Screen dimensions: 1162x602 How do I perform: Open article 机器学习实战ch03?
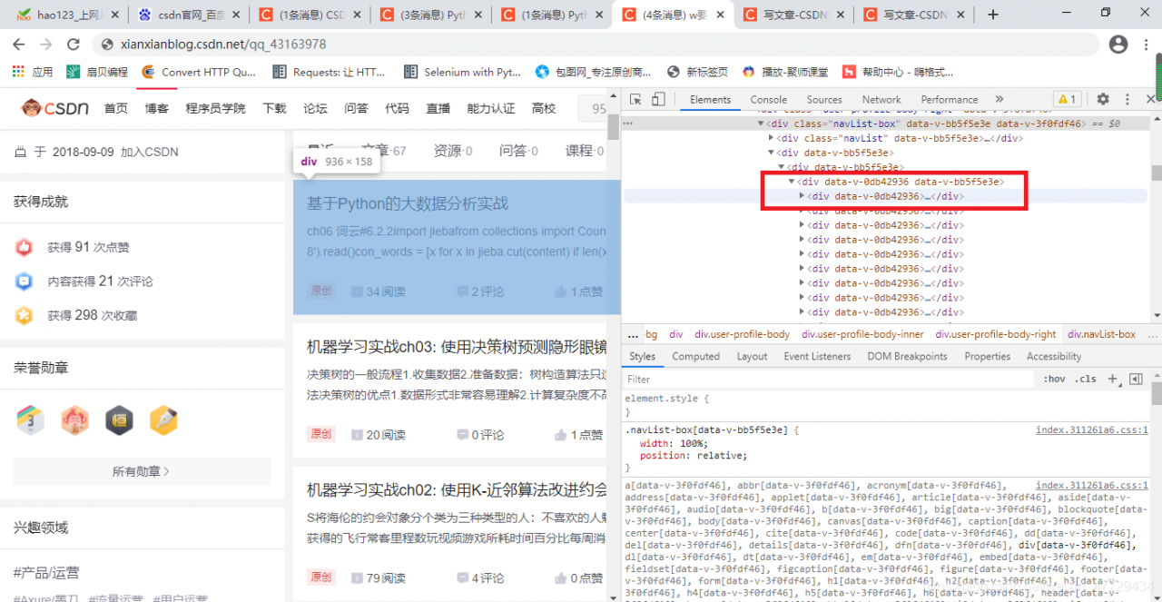[x=457, y=347]
